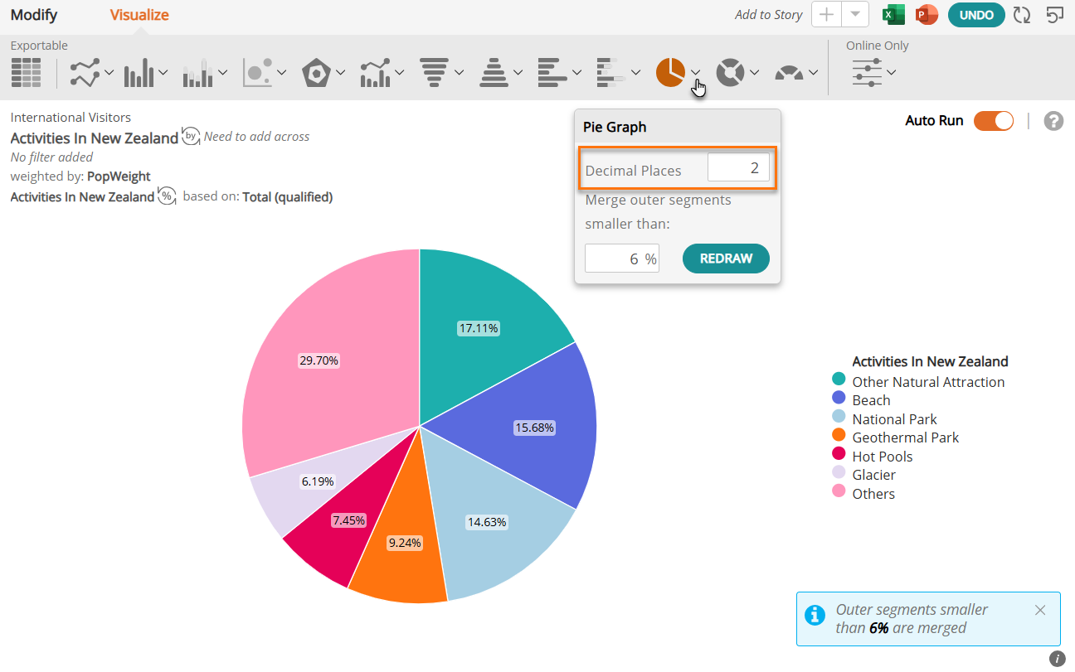Image resolution: width=1075 pixels, height=672 pixels.
Task: Toggle the Auto Run switch
Action: [x=994, y=121]
